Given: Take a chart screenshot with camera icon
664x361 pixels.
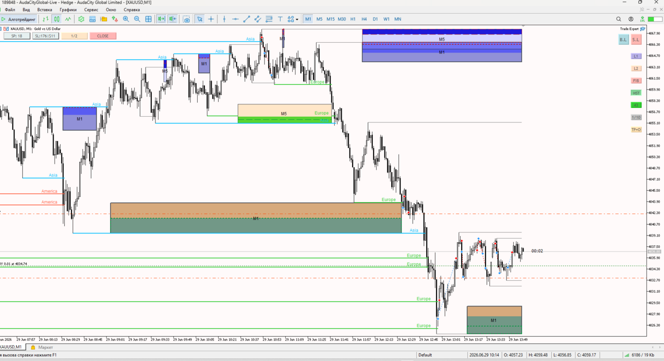Looking at the screenshot, I should click(x=186, y=19).
